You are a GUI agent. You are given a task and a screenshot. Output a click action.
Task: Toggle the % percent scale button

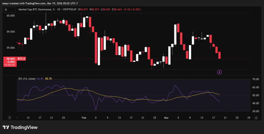click(6, 10)
